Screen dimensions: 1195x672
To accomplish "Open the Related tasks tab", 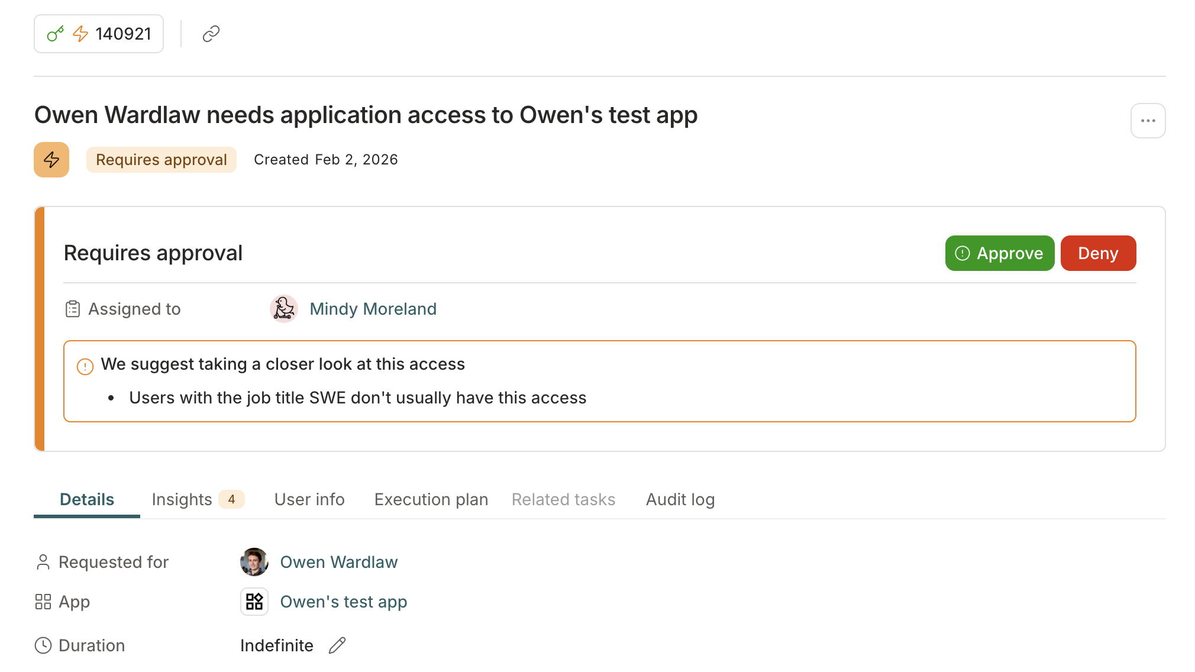I will [x=563, y=499].
